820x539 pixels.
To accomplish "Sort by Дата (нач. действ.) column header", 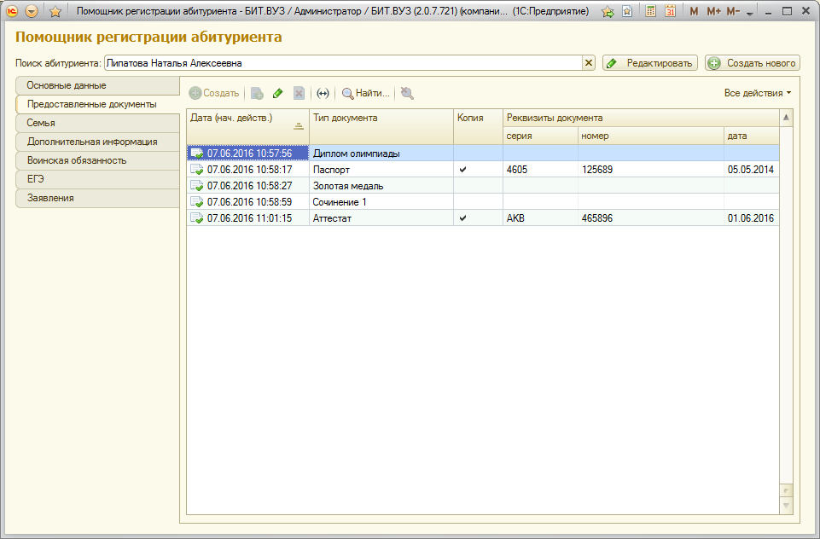I will 248,126.
